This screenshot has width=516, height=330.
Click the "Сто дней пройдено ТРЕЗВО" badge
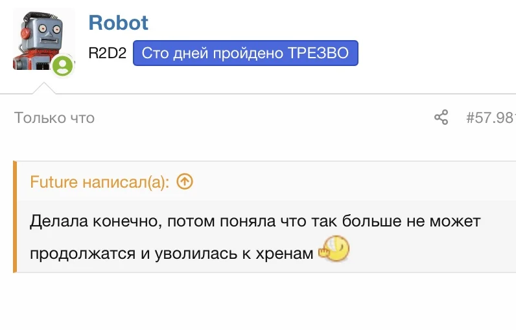coord(245,54)
